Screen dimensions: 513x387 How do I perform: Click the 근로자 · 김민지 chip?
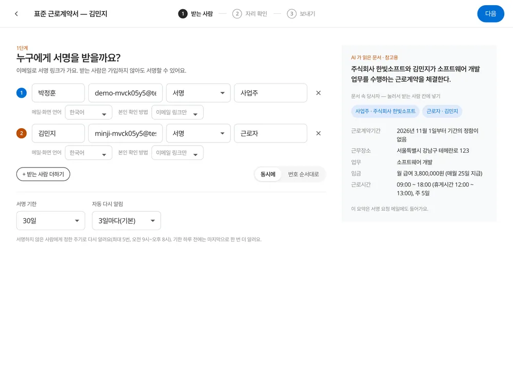[x=442, y=111]
